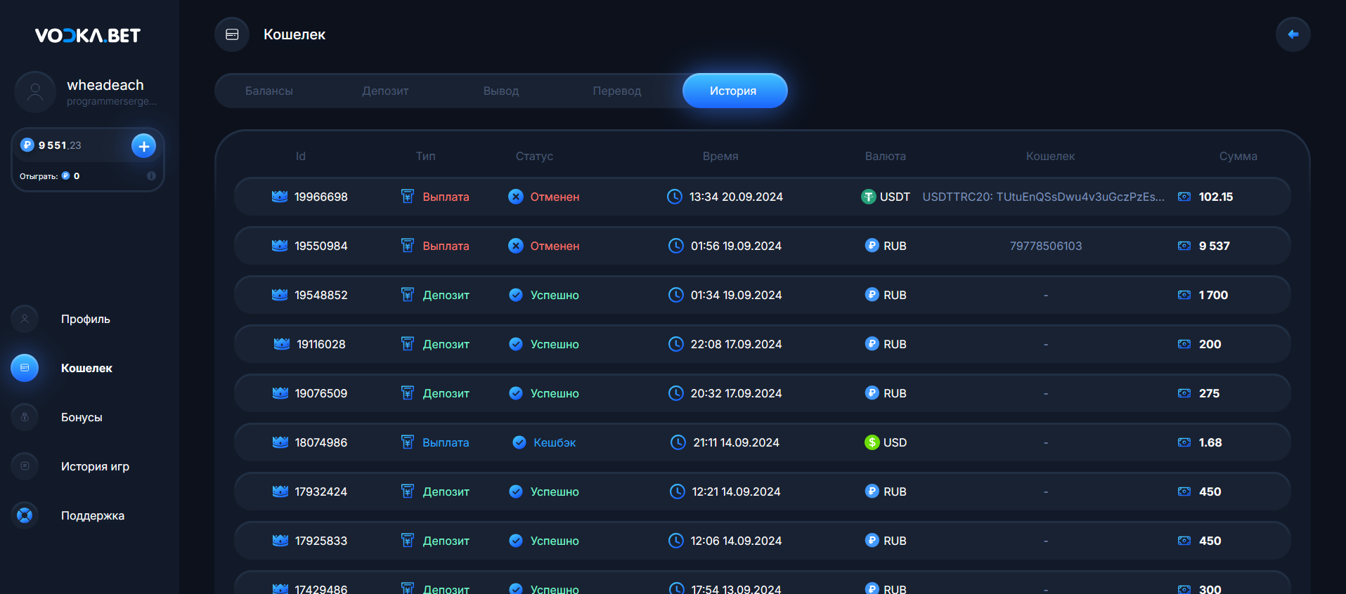Viewport: 1346px width, 594px height.
Task: Open Кошелек in the sidebar
Action: 86,368
